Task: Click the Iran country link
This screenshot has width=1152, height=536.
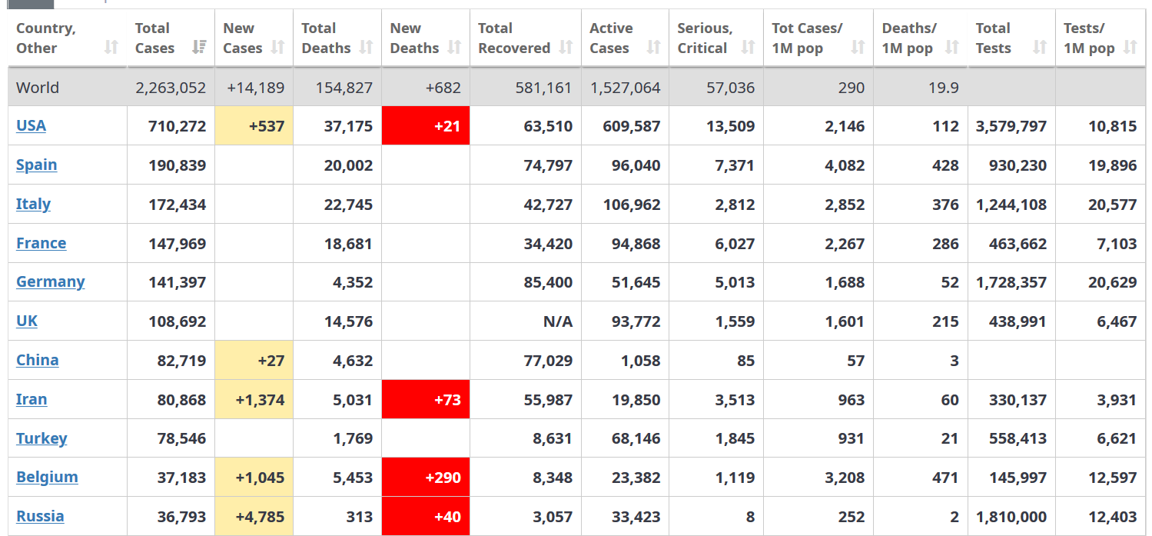Action: [32, 399]
